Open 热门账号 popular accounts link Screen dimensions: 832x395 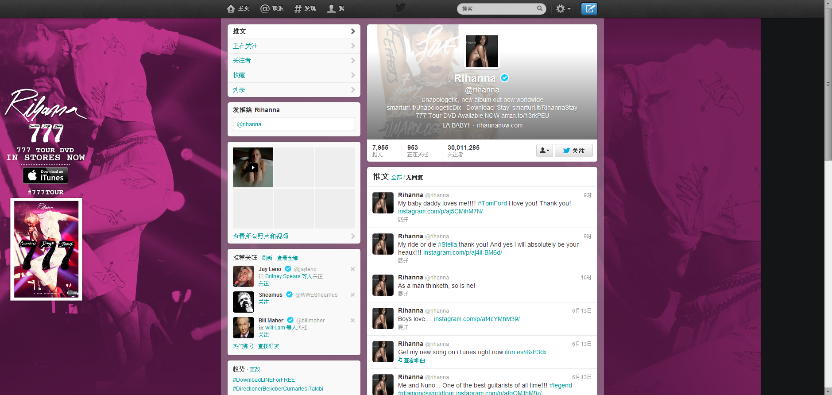pyautogui.click(x=243, y=346)
